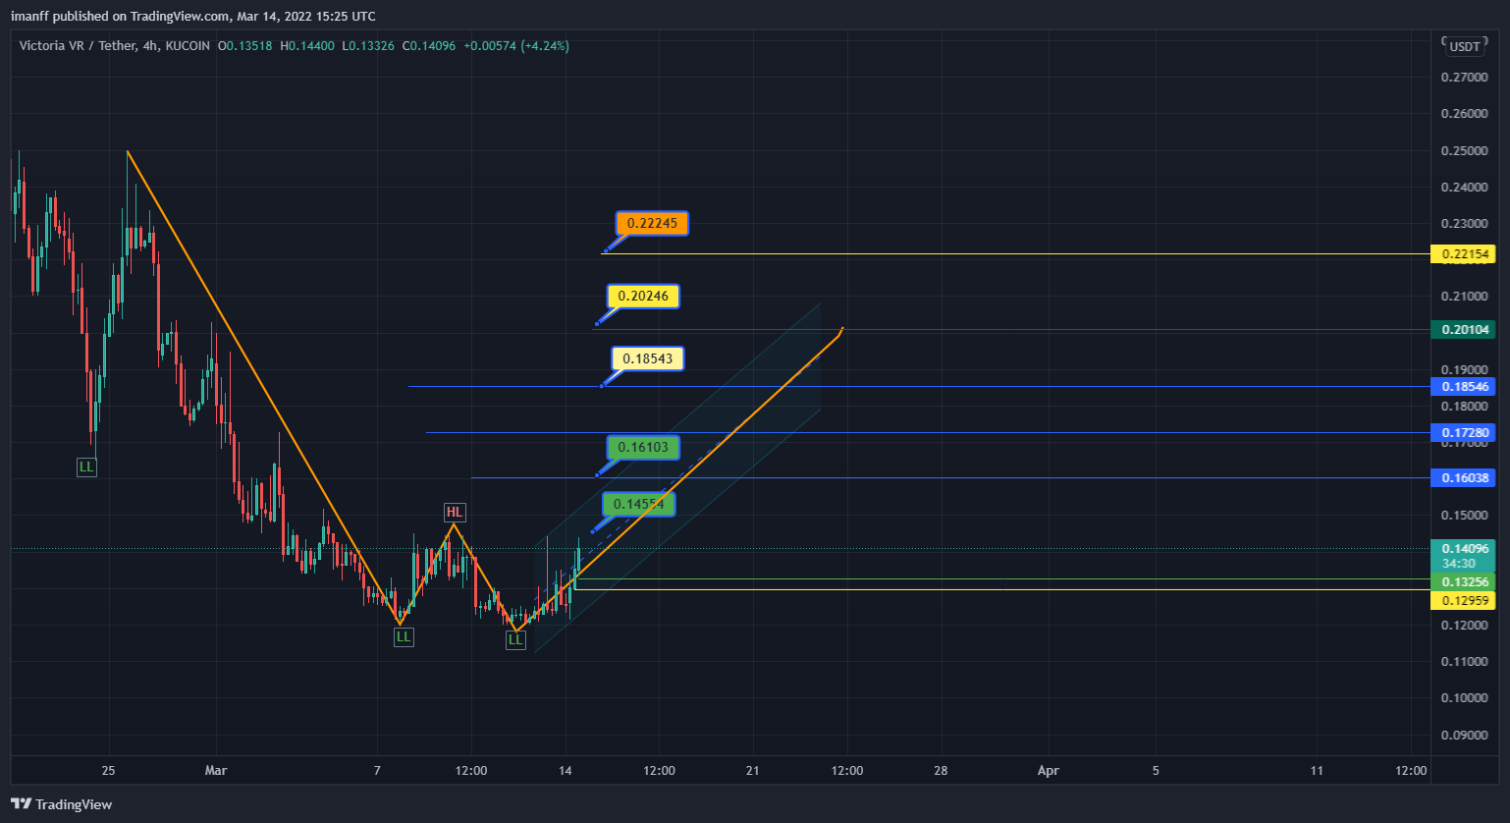Click the 0.18546 blue price axis label

pos(1463,387)
